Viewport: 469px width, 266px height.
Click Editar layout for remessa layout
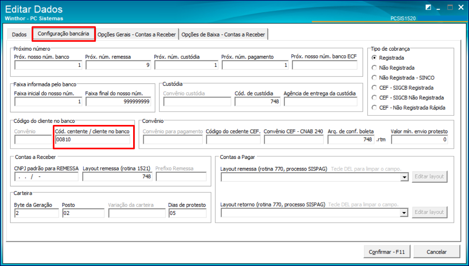(x=429, y=176)
